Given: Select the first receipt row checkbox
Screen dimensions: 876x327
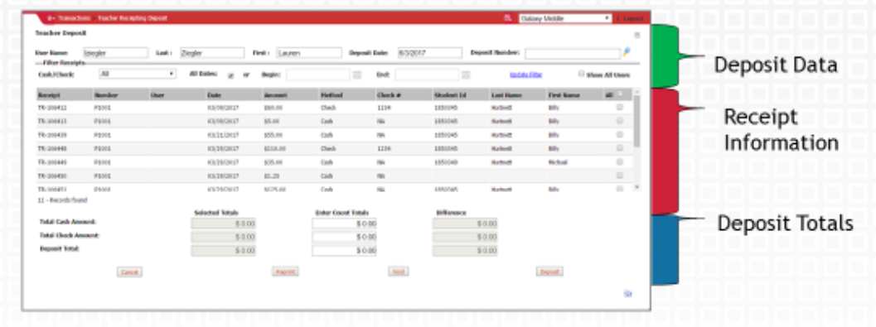Looking at the screenshot, I should (620, 107).
